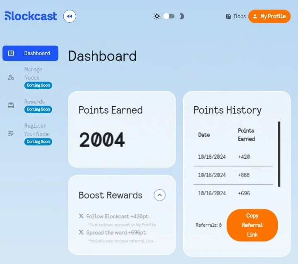Click the link twitter account note

pos(122,225)
